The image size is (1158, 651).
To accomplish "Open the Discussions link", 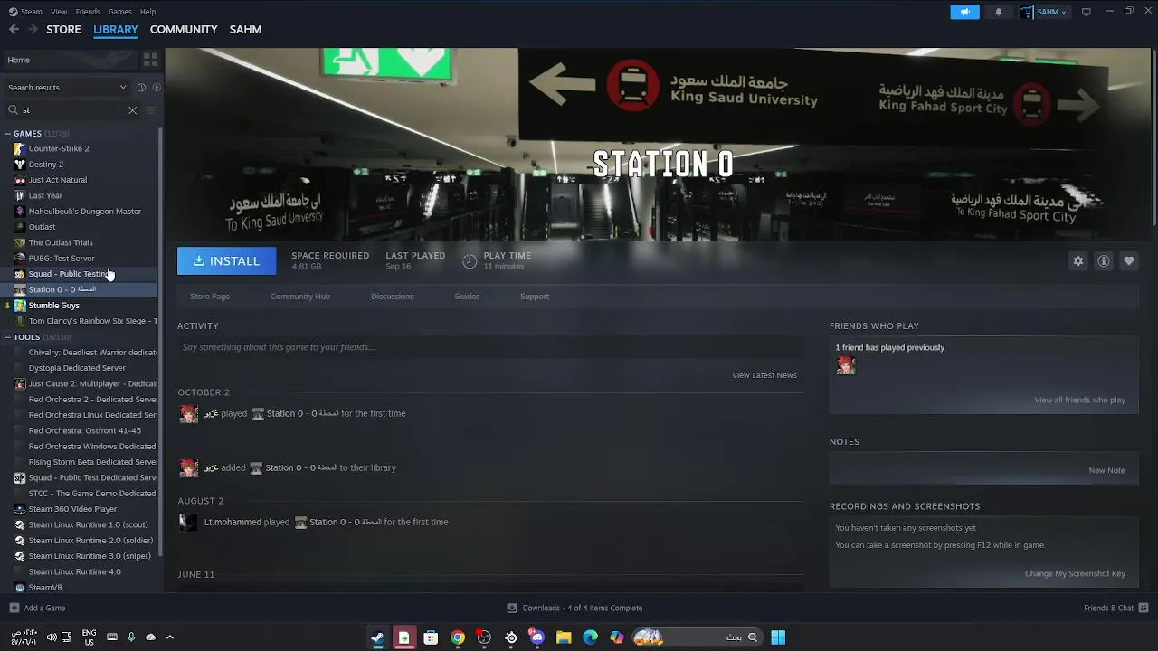I will point(392,297).
